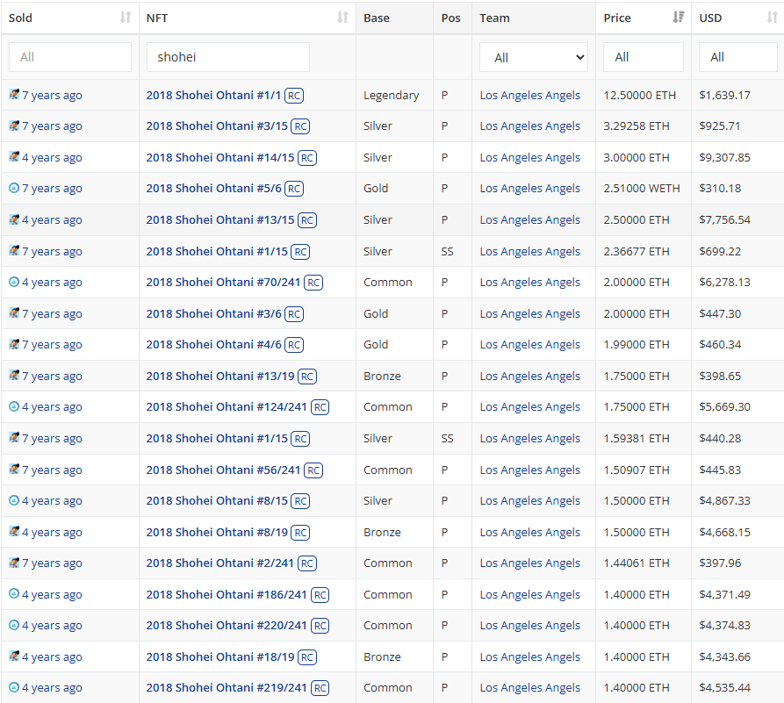Screen dimensions: 784x703
Task: Click '7 years ago' in the #13/19 row
Action: [x=52, y=376]
